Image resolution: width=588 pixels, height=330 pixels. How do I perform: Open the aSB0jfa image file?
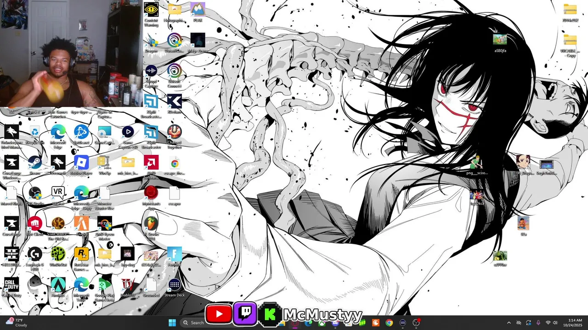500,43
